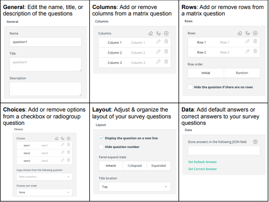The height and width of the screenshot is (202, 269).
Task: Add a new choice with plus icon
Action: pyautogui.click(x=69, y=139)
